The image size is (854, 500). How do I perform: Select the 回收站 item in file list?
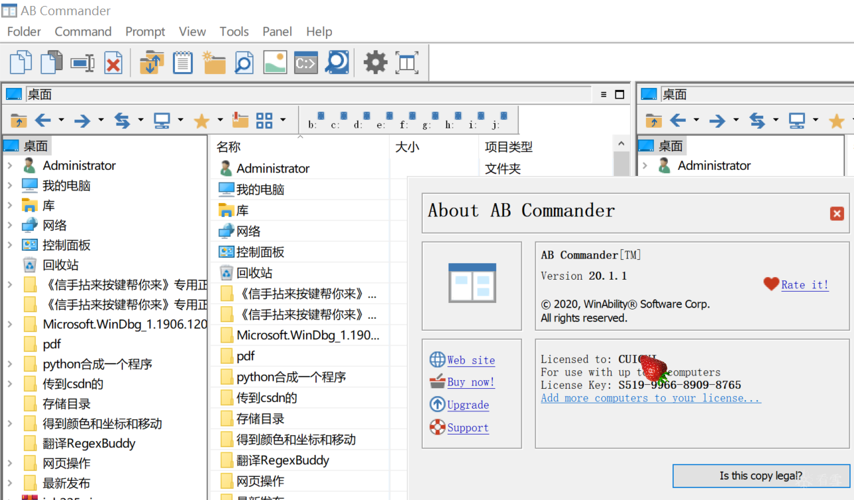pyautogui.click(x=254, y=273)
